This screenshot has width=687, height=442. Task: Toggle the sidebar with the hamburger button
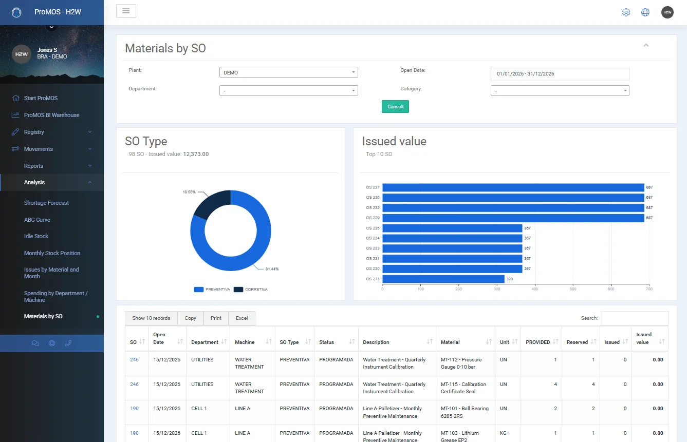126,11
